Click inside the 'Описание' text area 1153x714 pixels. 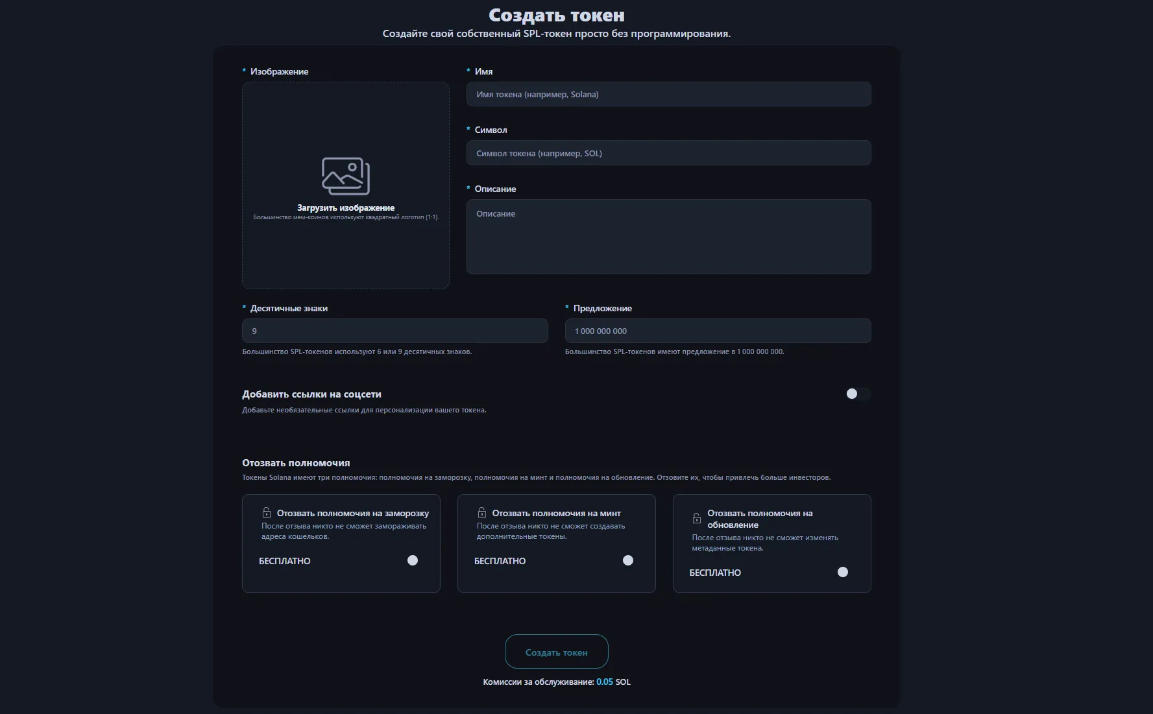668,237
